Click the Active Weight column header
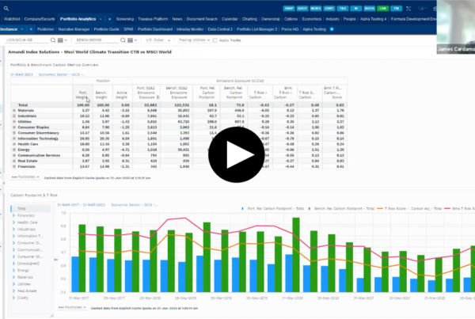 (121, 95)
